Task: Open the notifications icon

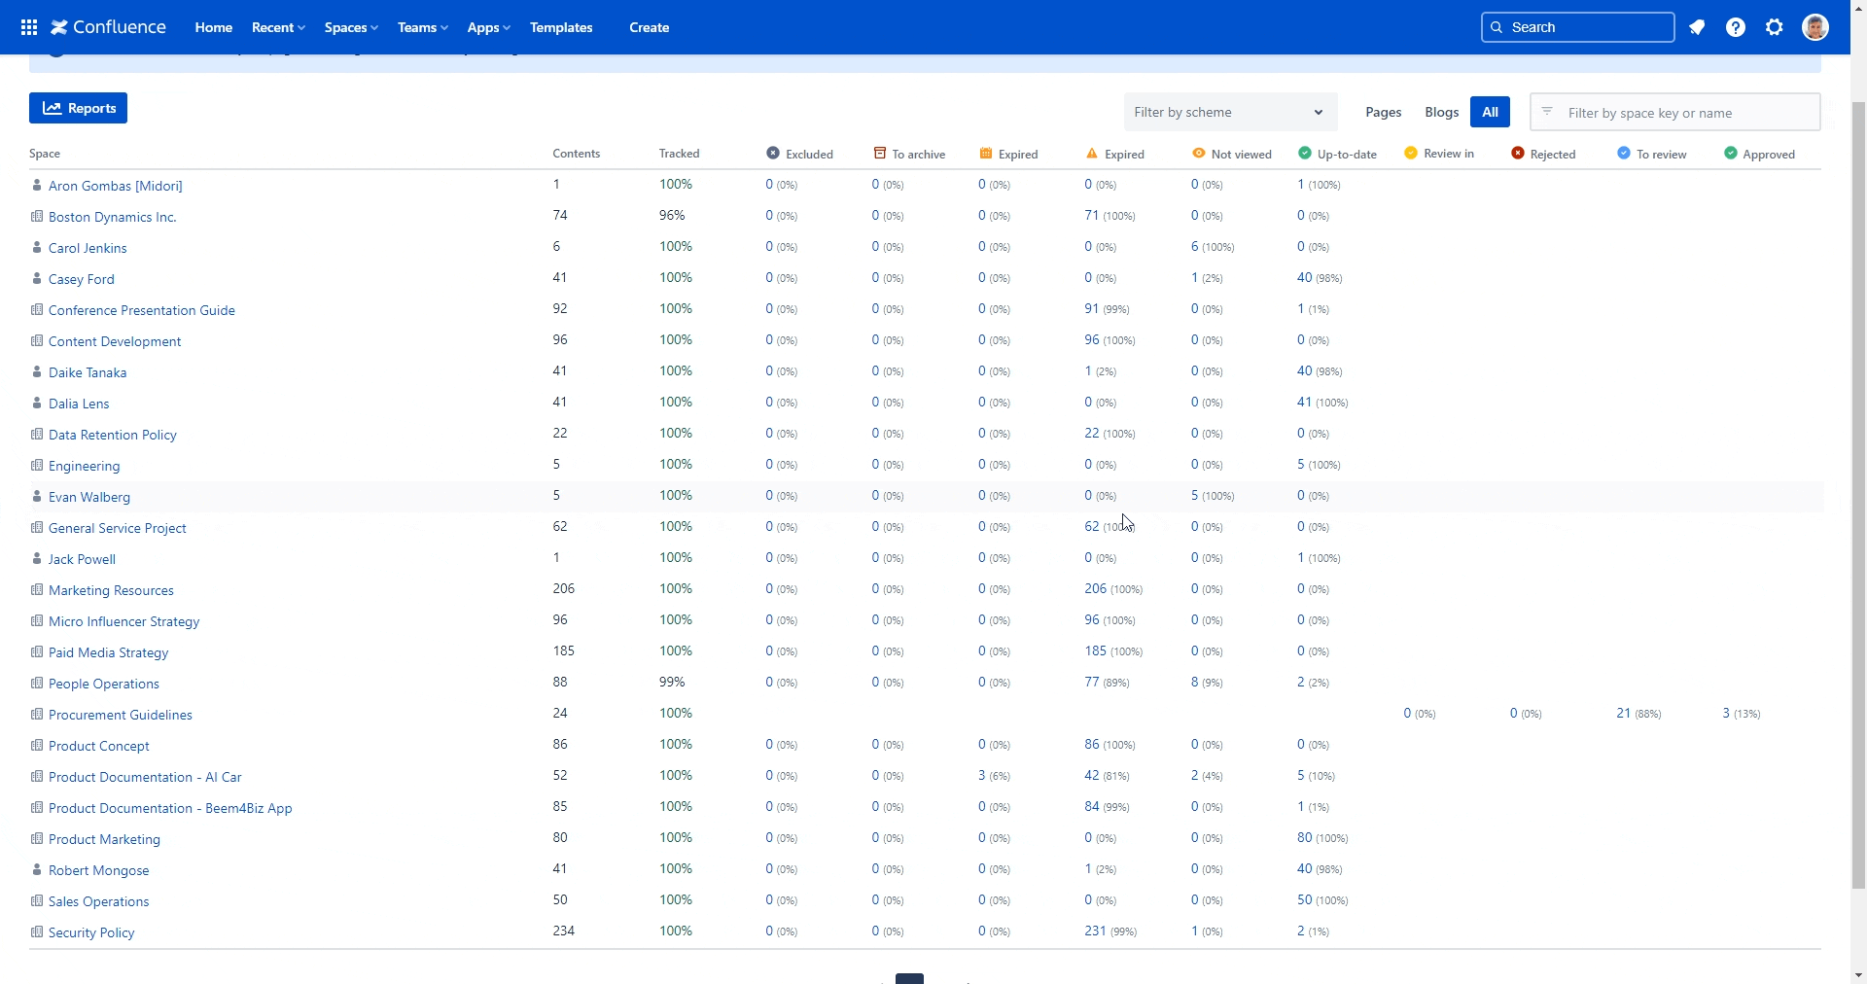Action: point(1697,27)
